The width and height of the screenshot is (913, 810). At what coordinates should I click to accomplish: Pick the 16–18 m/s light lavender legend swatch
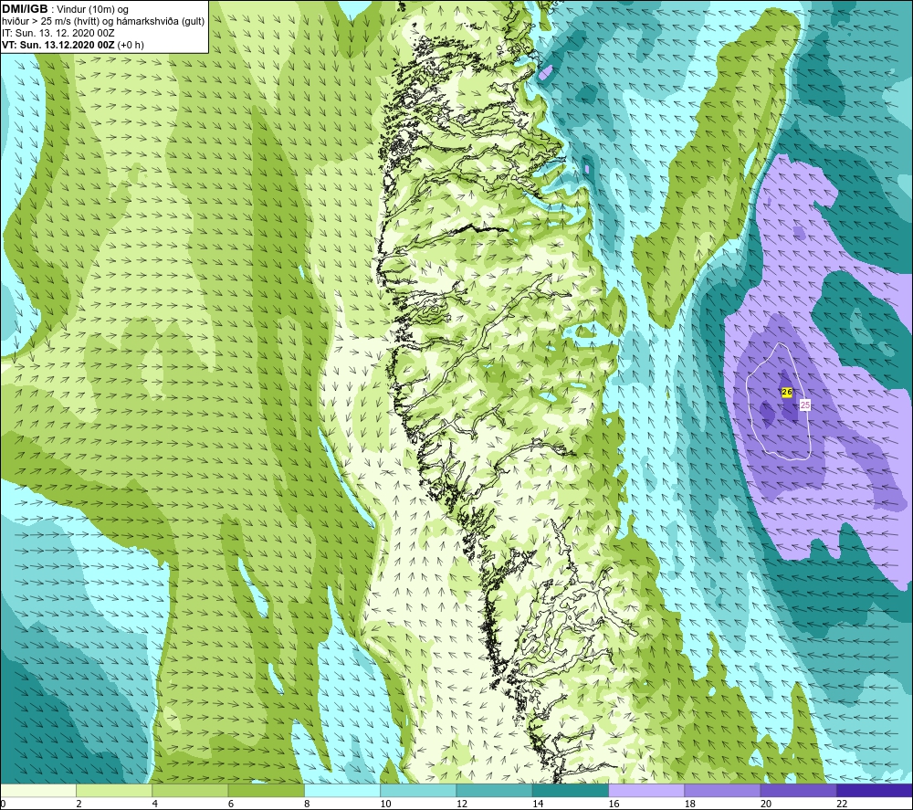(x=647, y=790)
